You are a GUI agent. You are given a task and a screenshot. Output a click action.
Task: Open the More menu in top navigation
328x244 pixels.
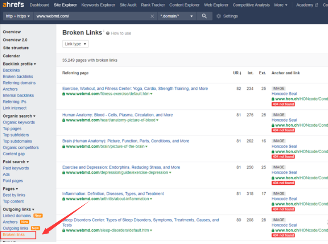coord(281,5)
